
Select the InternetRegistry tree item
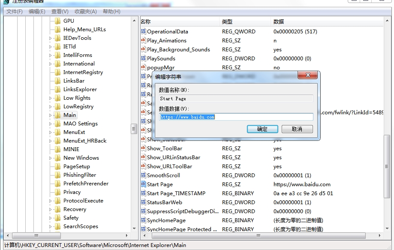tap(83, 72)
